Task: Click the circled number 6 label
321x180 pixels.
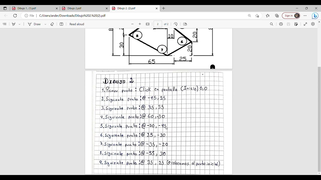Action: pyautogui.click(x=182, y=41)
